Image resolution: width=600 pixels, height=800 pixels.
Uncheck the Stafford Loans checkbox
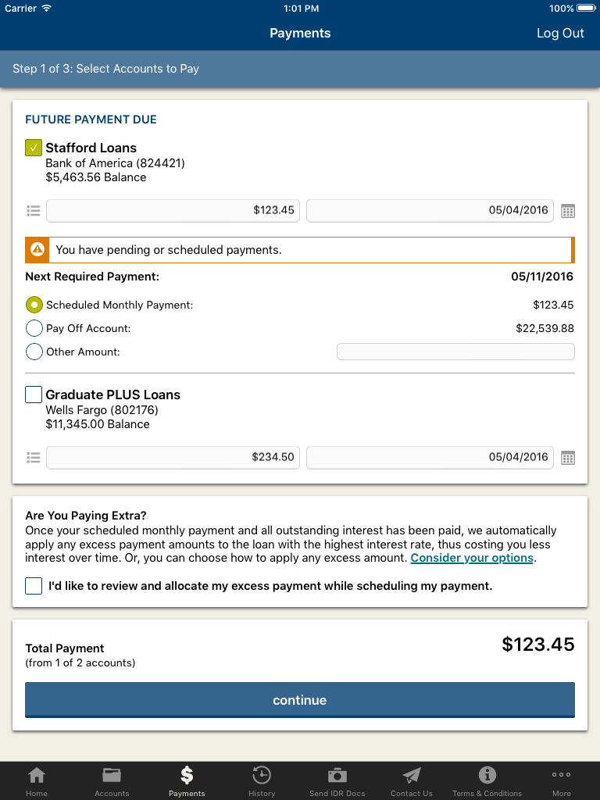[x=34, y=148]
